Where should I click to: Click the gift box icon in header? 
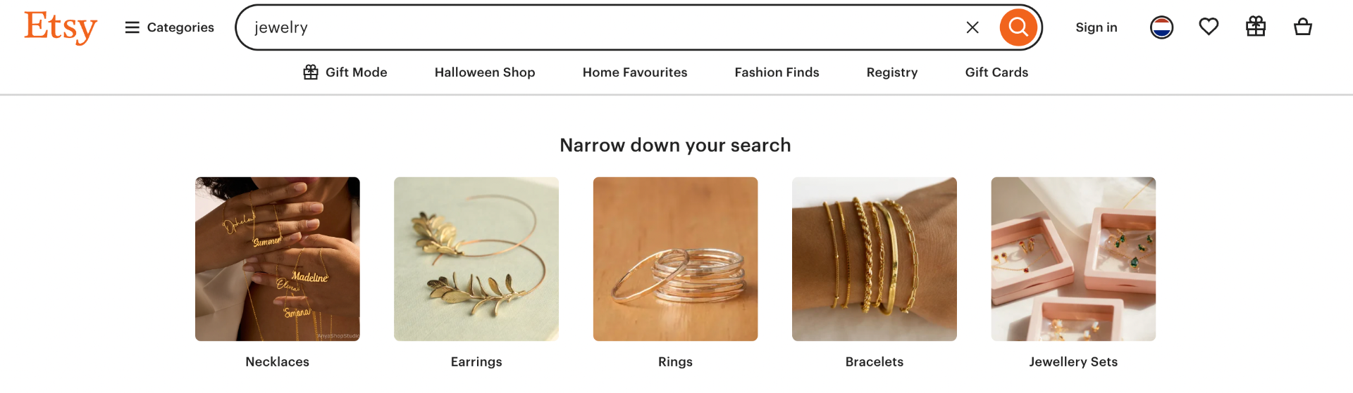tap(1256, 27)
